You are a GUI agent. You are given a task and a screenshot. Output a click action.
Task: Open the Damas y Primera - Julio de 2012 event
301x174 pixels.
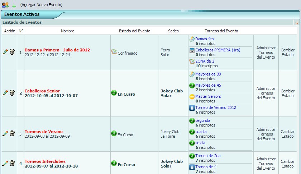[57, 50]
